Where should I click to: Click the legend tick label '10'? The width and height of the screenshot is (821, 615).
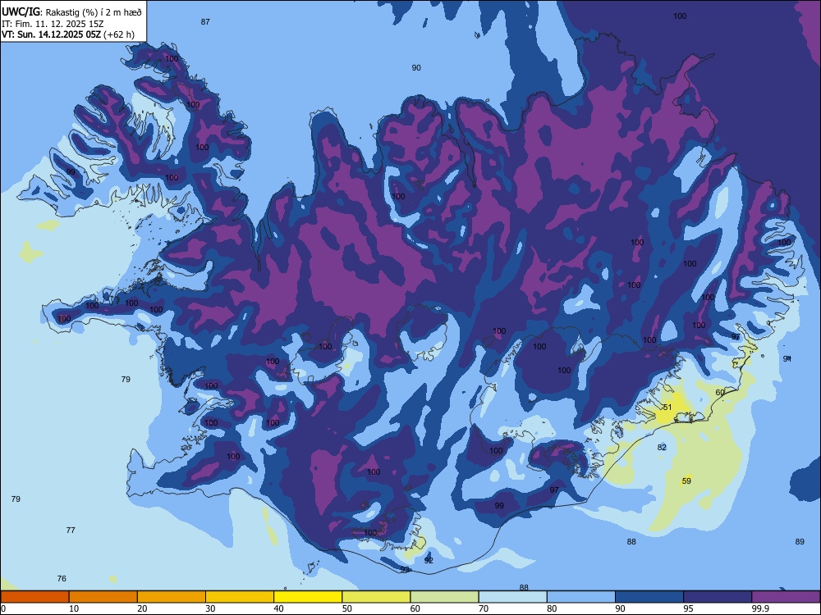[x=74, y=608]
